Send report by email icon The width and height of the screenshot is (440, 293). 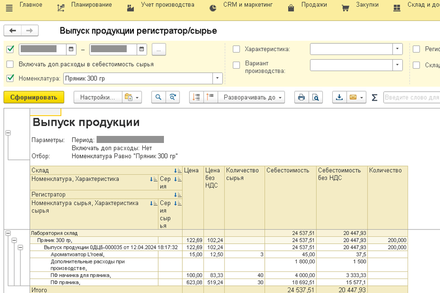[x=353, y=97]
